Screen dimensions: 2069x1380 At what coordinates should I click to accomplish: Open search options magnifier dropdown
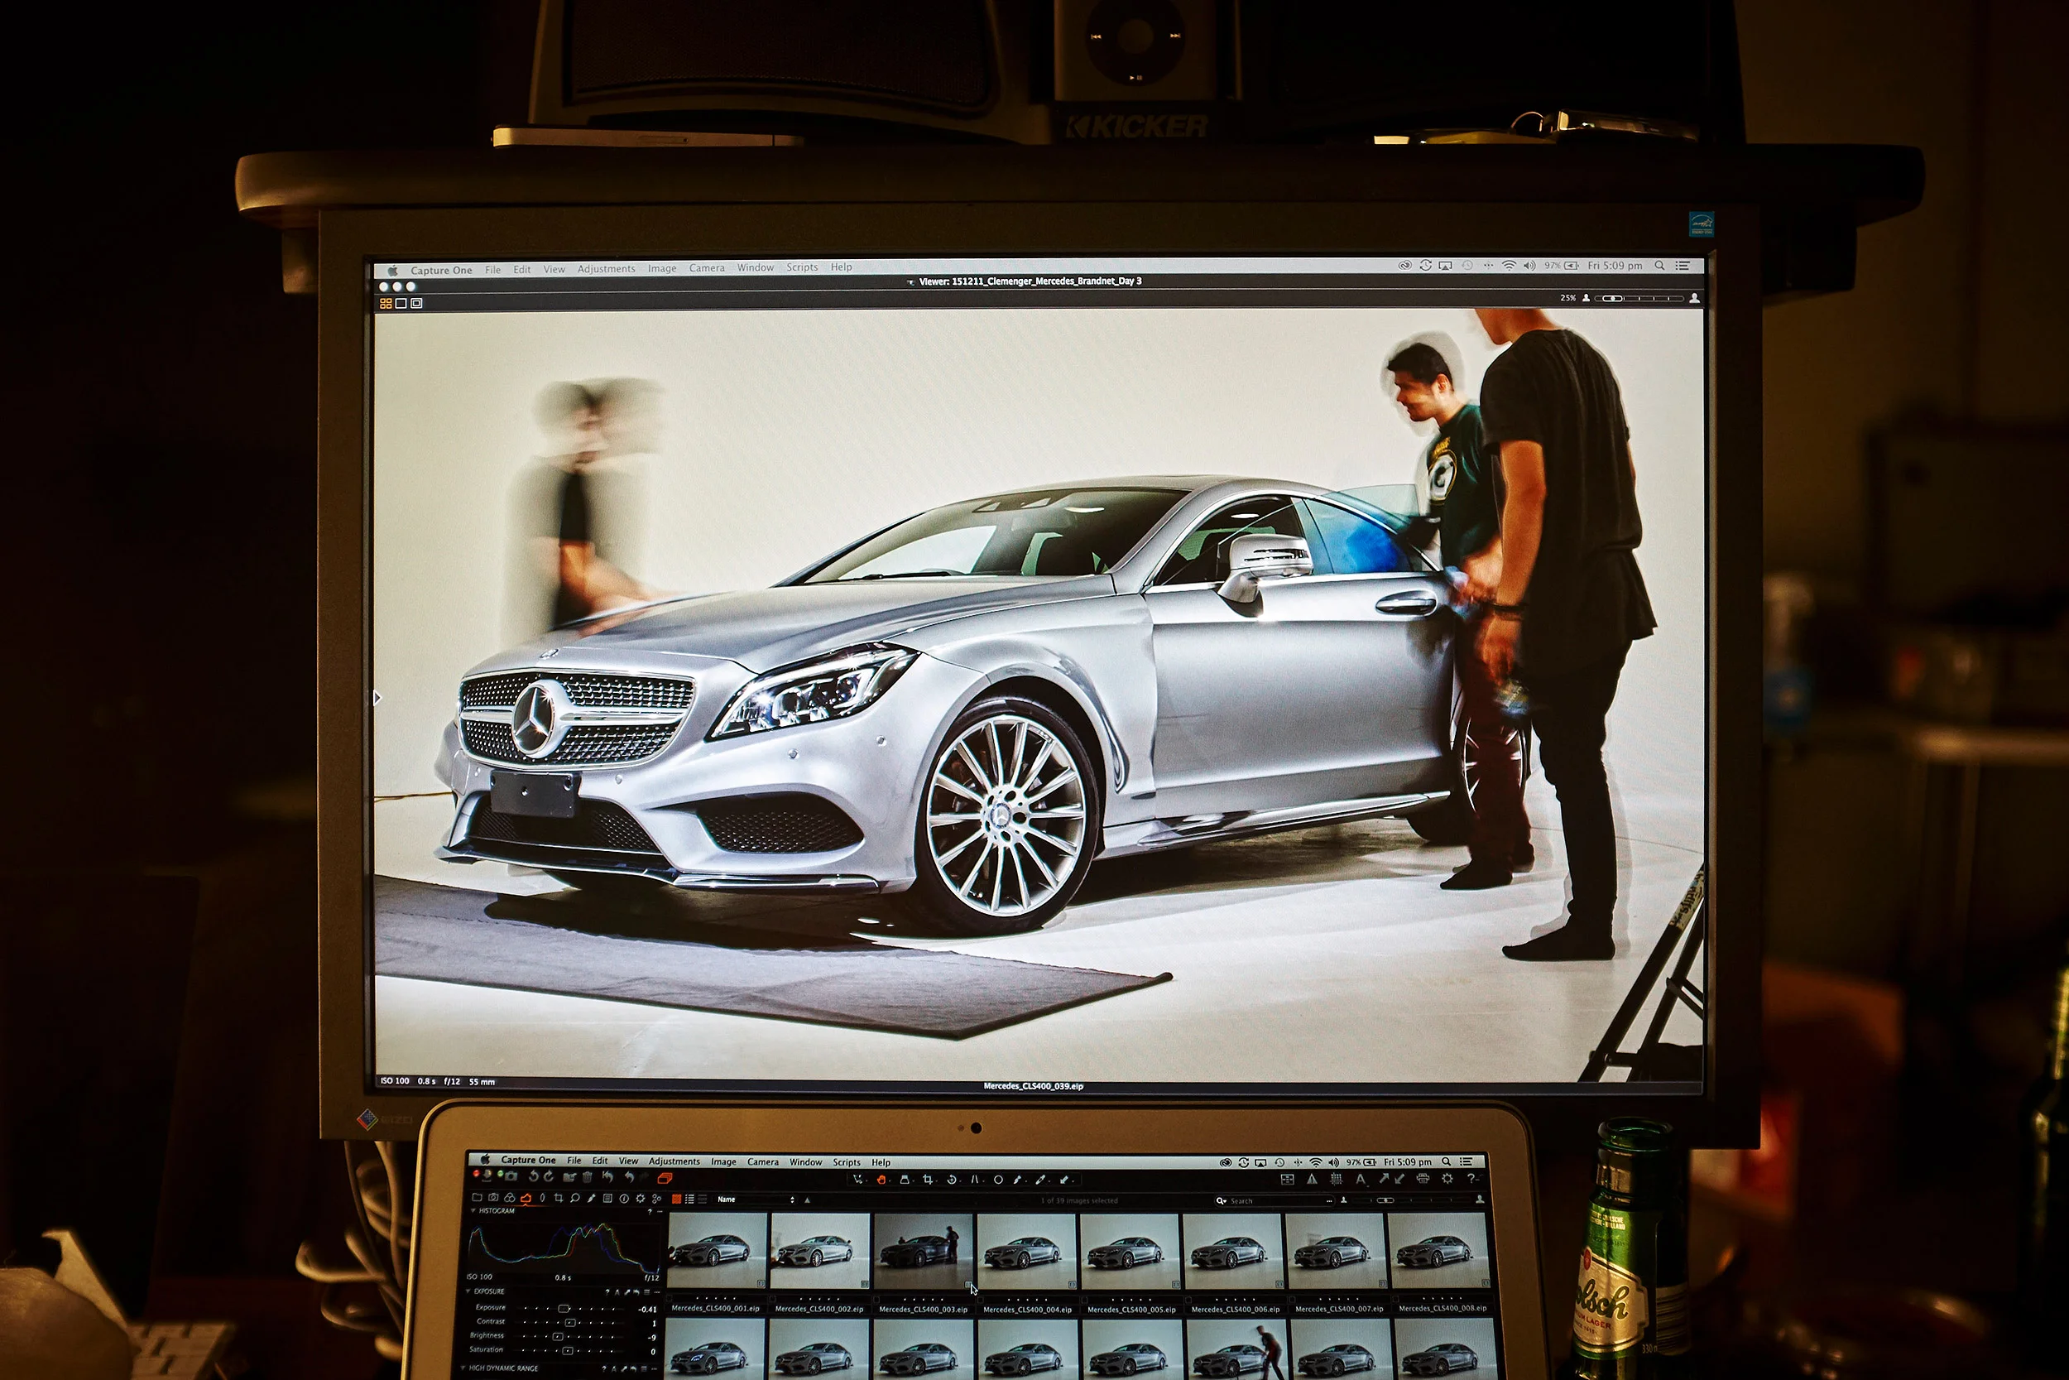point(1222,1201)
